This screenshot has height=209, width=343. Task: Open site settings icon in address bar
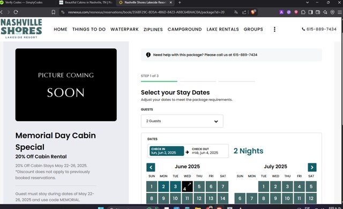point(63,12)
